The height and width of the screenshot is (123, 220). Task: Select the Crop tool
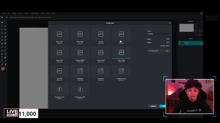point(2,30)
